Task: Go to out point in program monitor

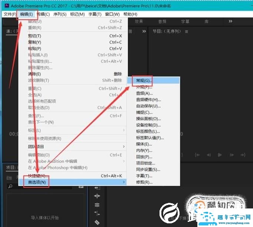Action: pos(243,155)
